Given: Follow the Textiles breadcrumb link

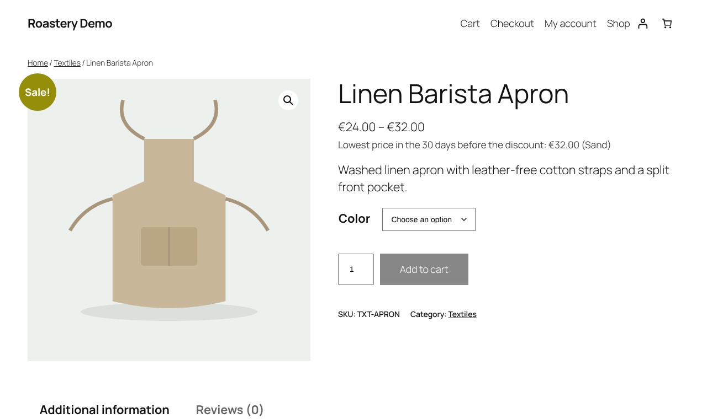Looking at the screenshot, I should coord(67,63).
